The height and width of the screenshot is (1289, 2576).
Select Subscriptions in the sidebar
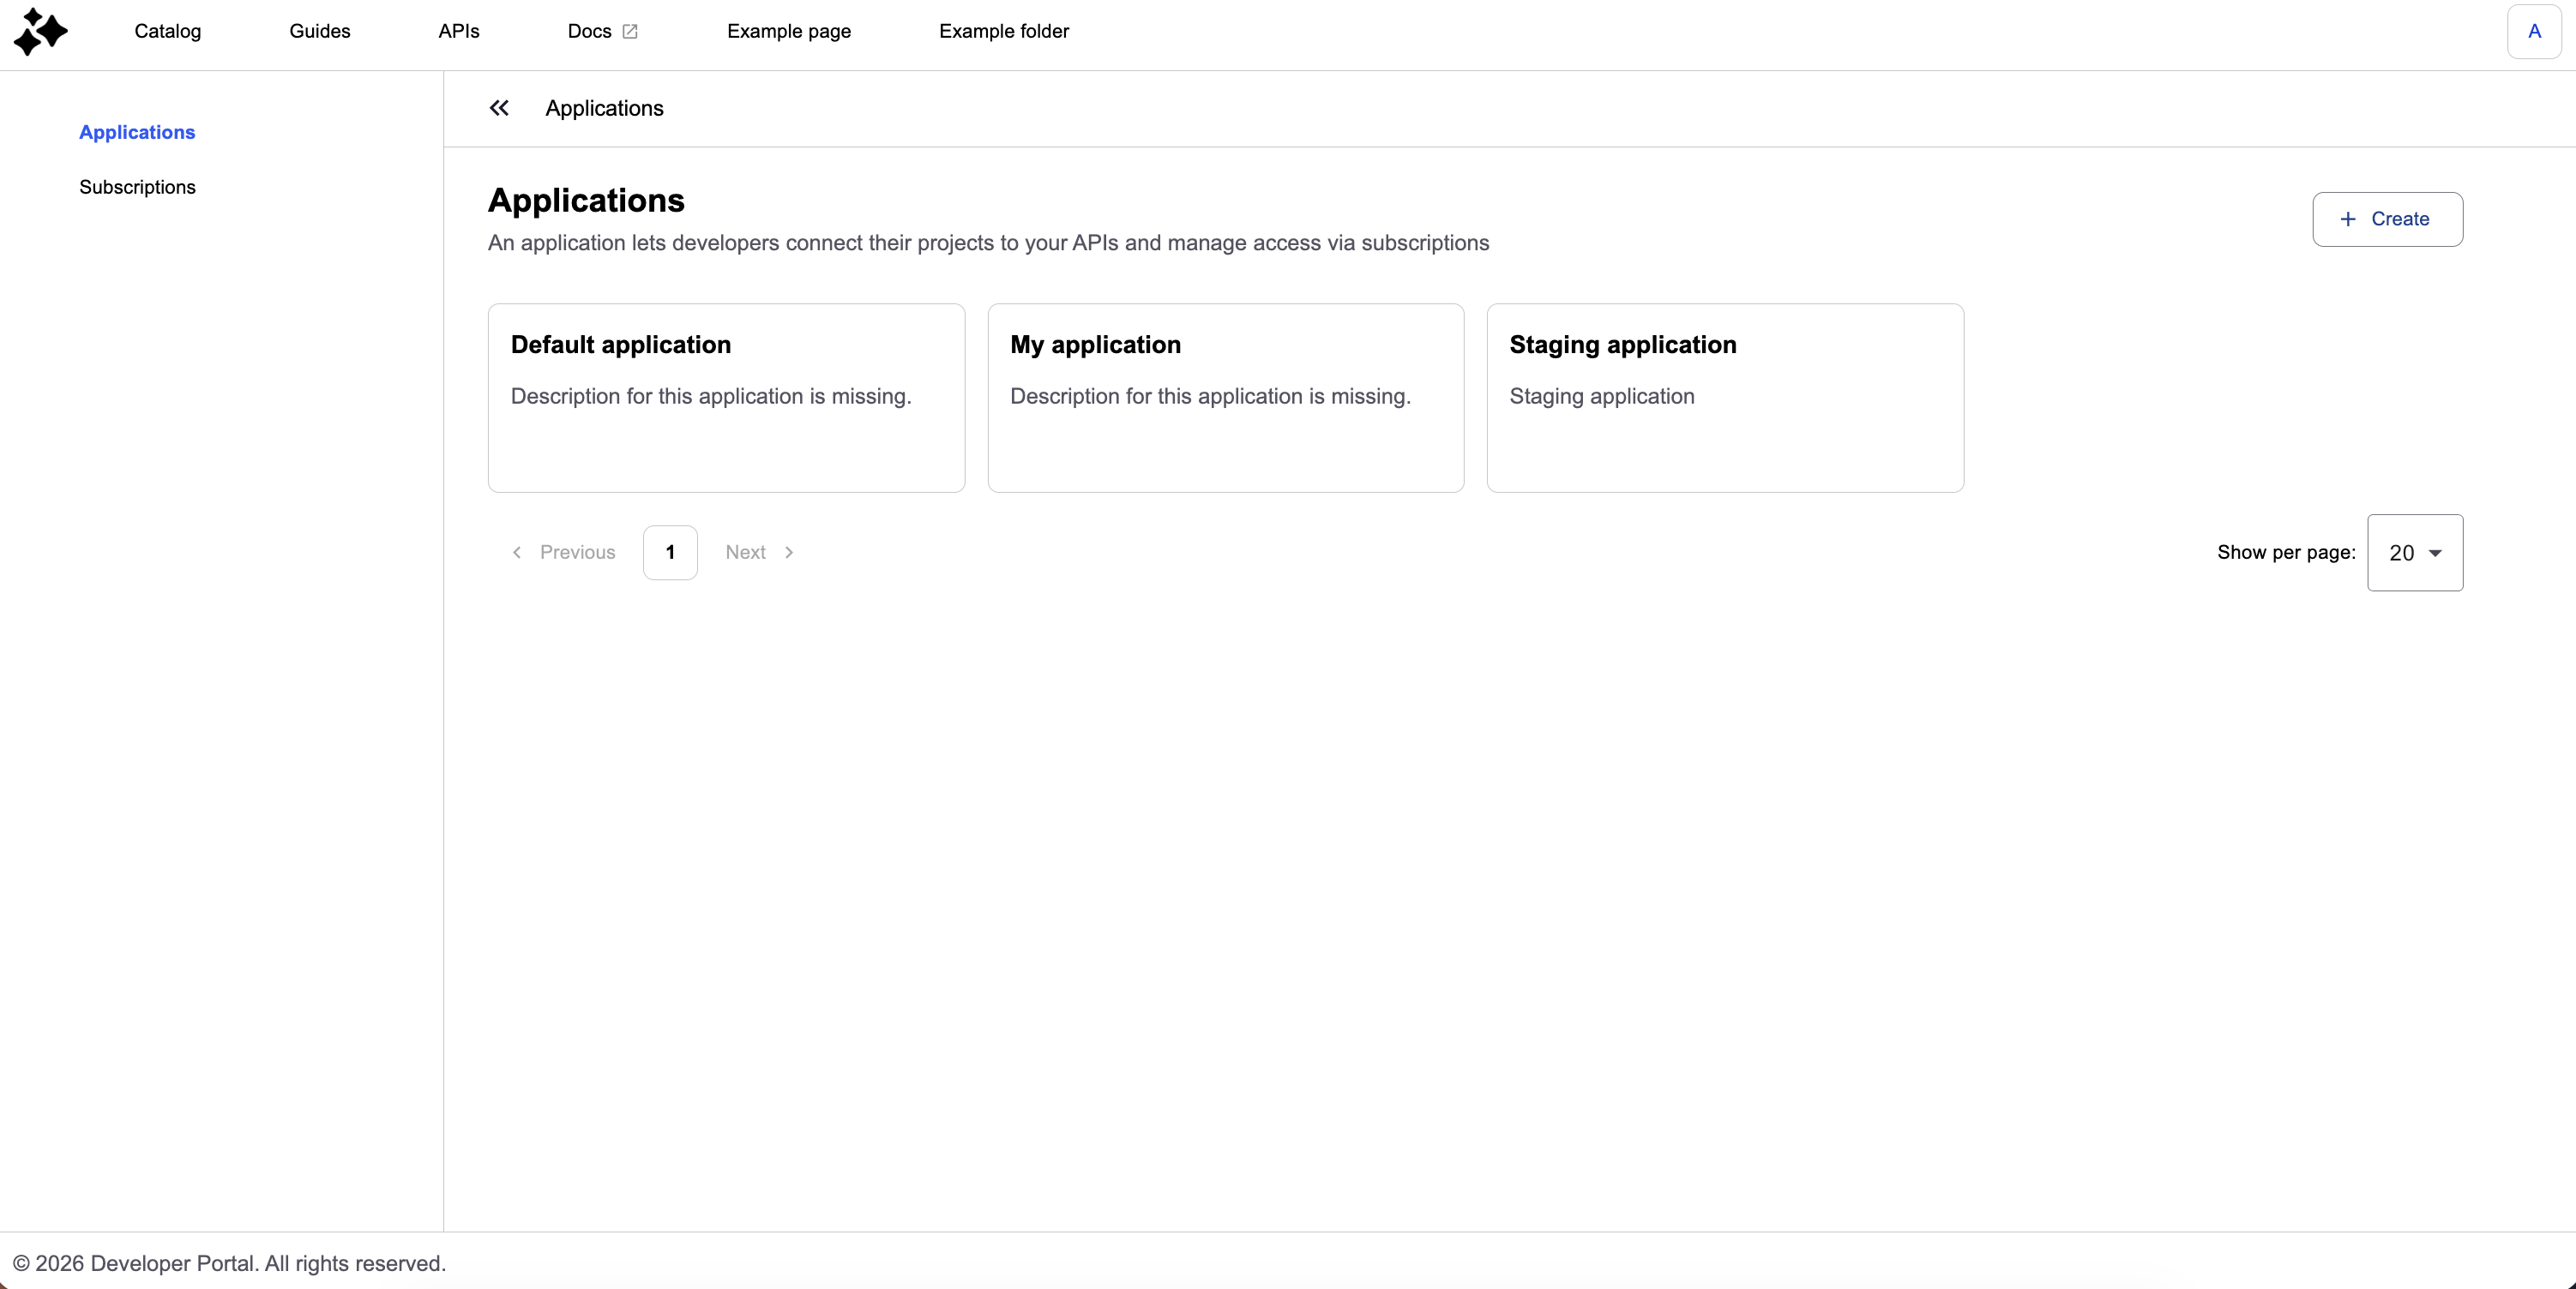pos(137,187)
